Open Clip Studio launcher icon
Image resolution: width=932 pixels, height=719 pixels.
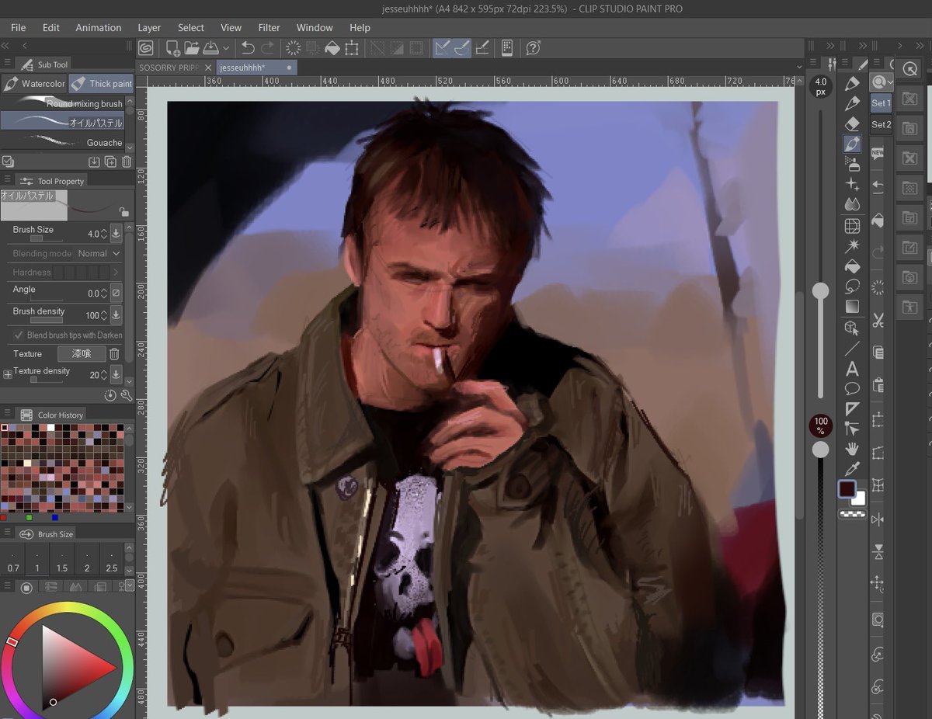[x=145, y=48]
